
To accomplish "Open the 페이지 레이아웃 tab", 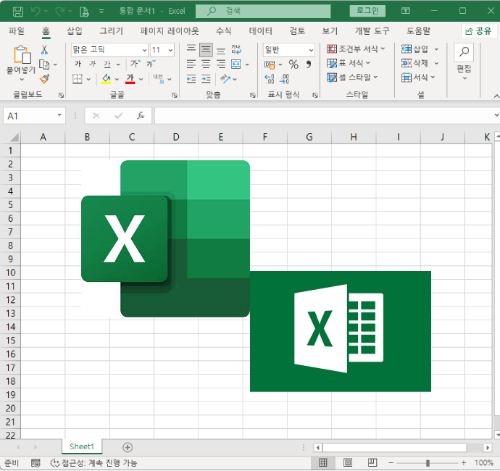I will (170, 31).
